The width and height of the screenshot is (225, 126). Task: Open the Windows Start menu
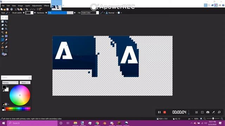click(x=4, y=123)
